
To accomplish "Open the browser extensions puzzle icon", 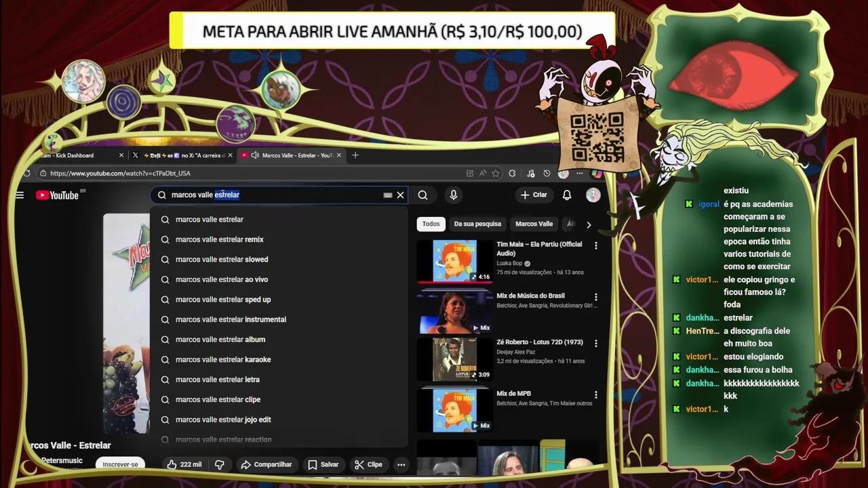I will [x=512, y=174].
